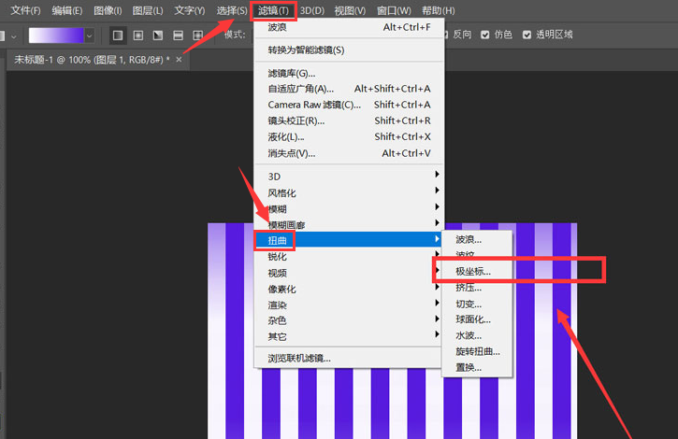The height and width of the screenshot is (439, 678).
Task: Choose 挤压... distort filter
Action: tap(477, 288)
